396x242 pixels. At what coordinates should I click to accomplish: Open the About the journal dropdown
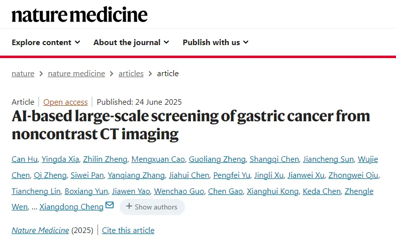131,43
